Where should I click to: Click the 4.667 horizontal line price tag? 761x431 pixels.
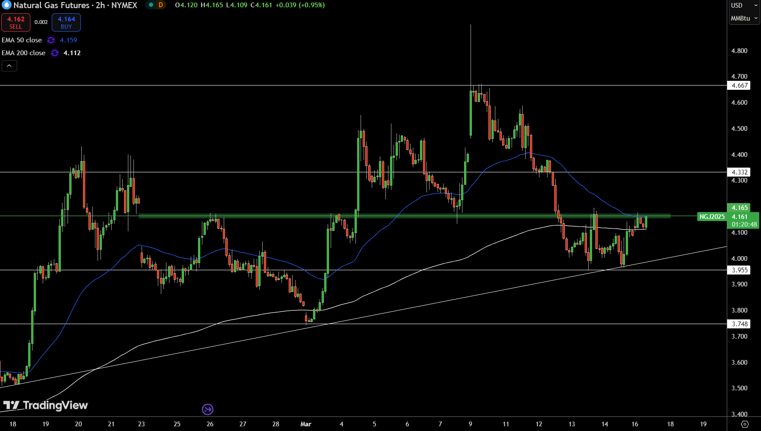739,86
